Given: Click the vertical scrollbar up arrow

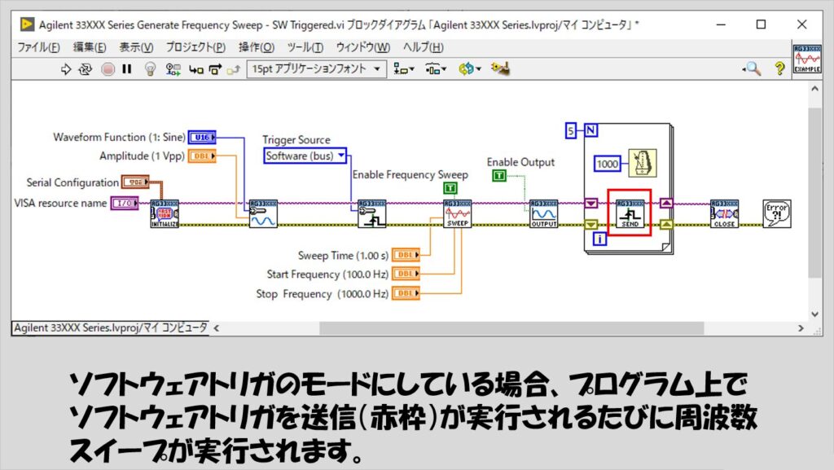Looking at the screenshot, I should (x=814, y=90).
